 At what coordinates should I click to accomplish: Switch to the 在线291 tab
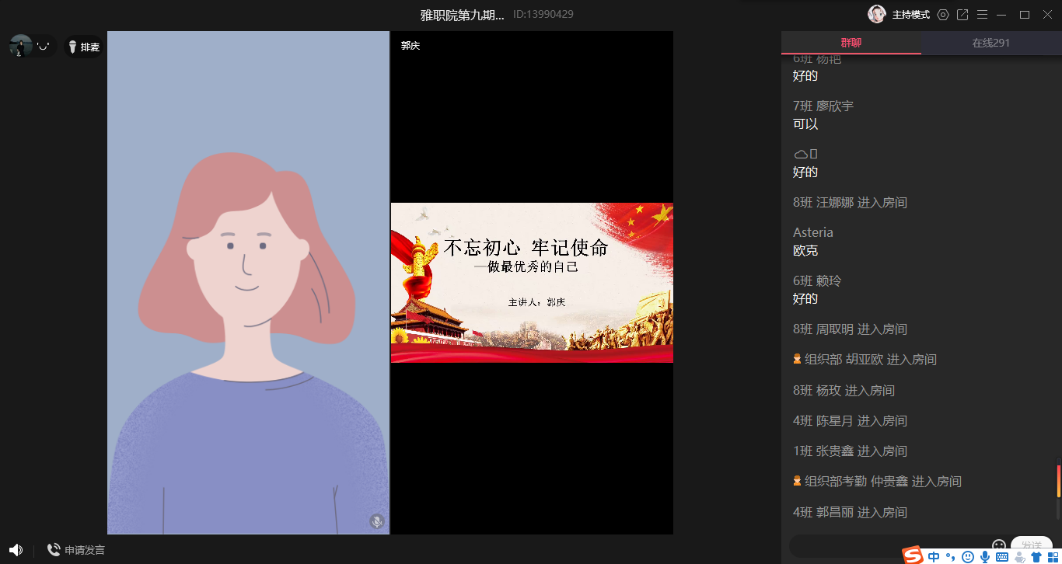[x=990, y=43]
